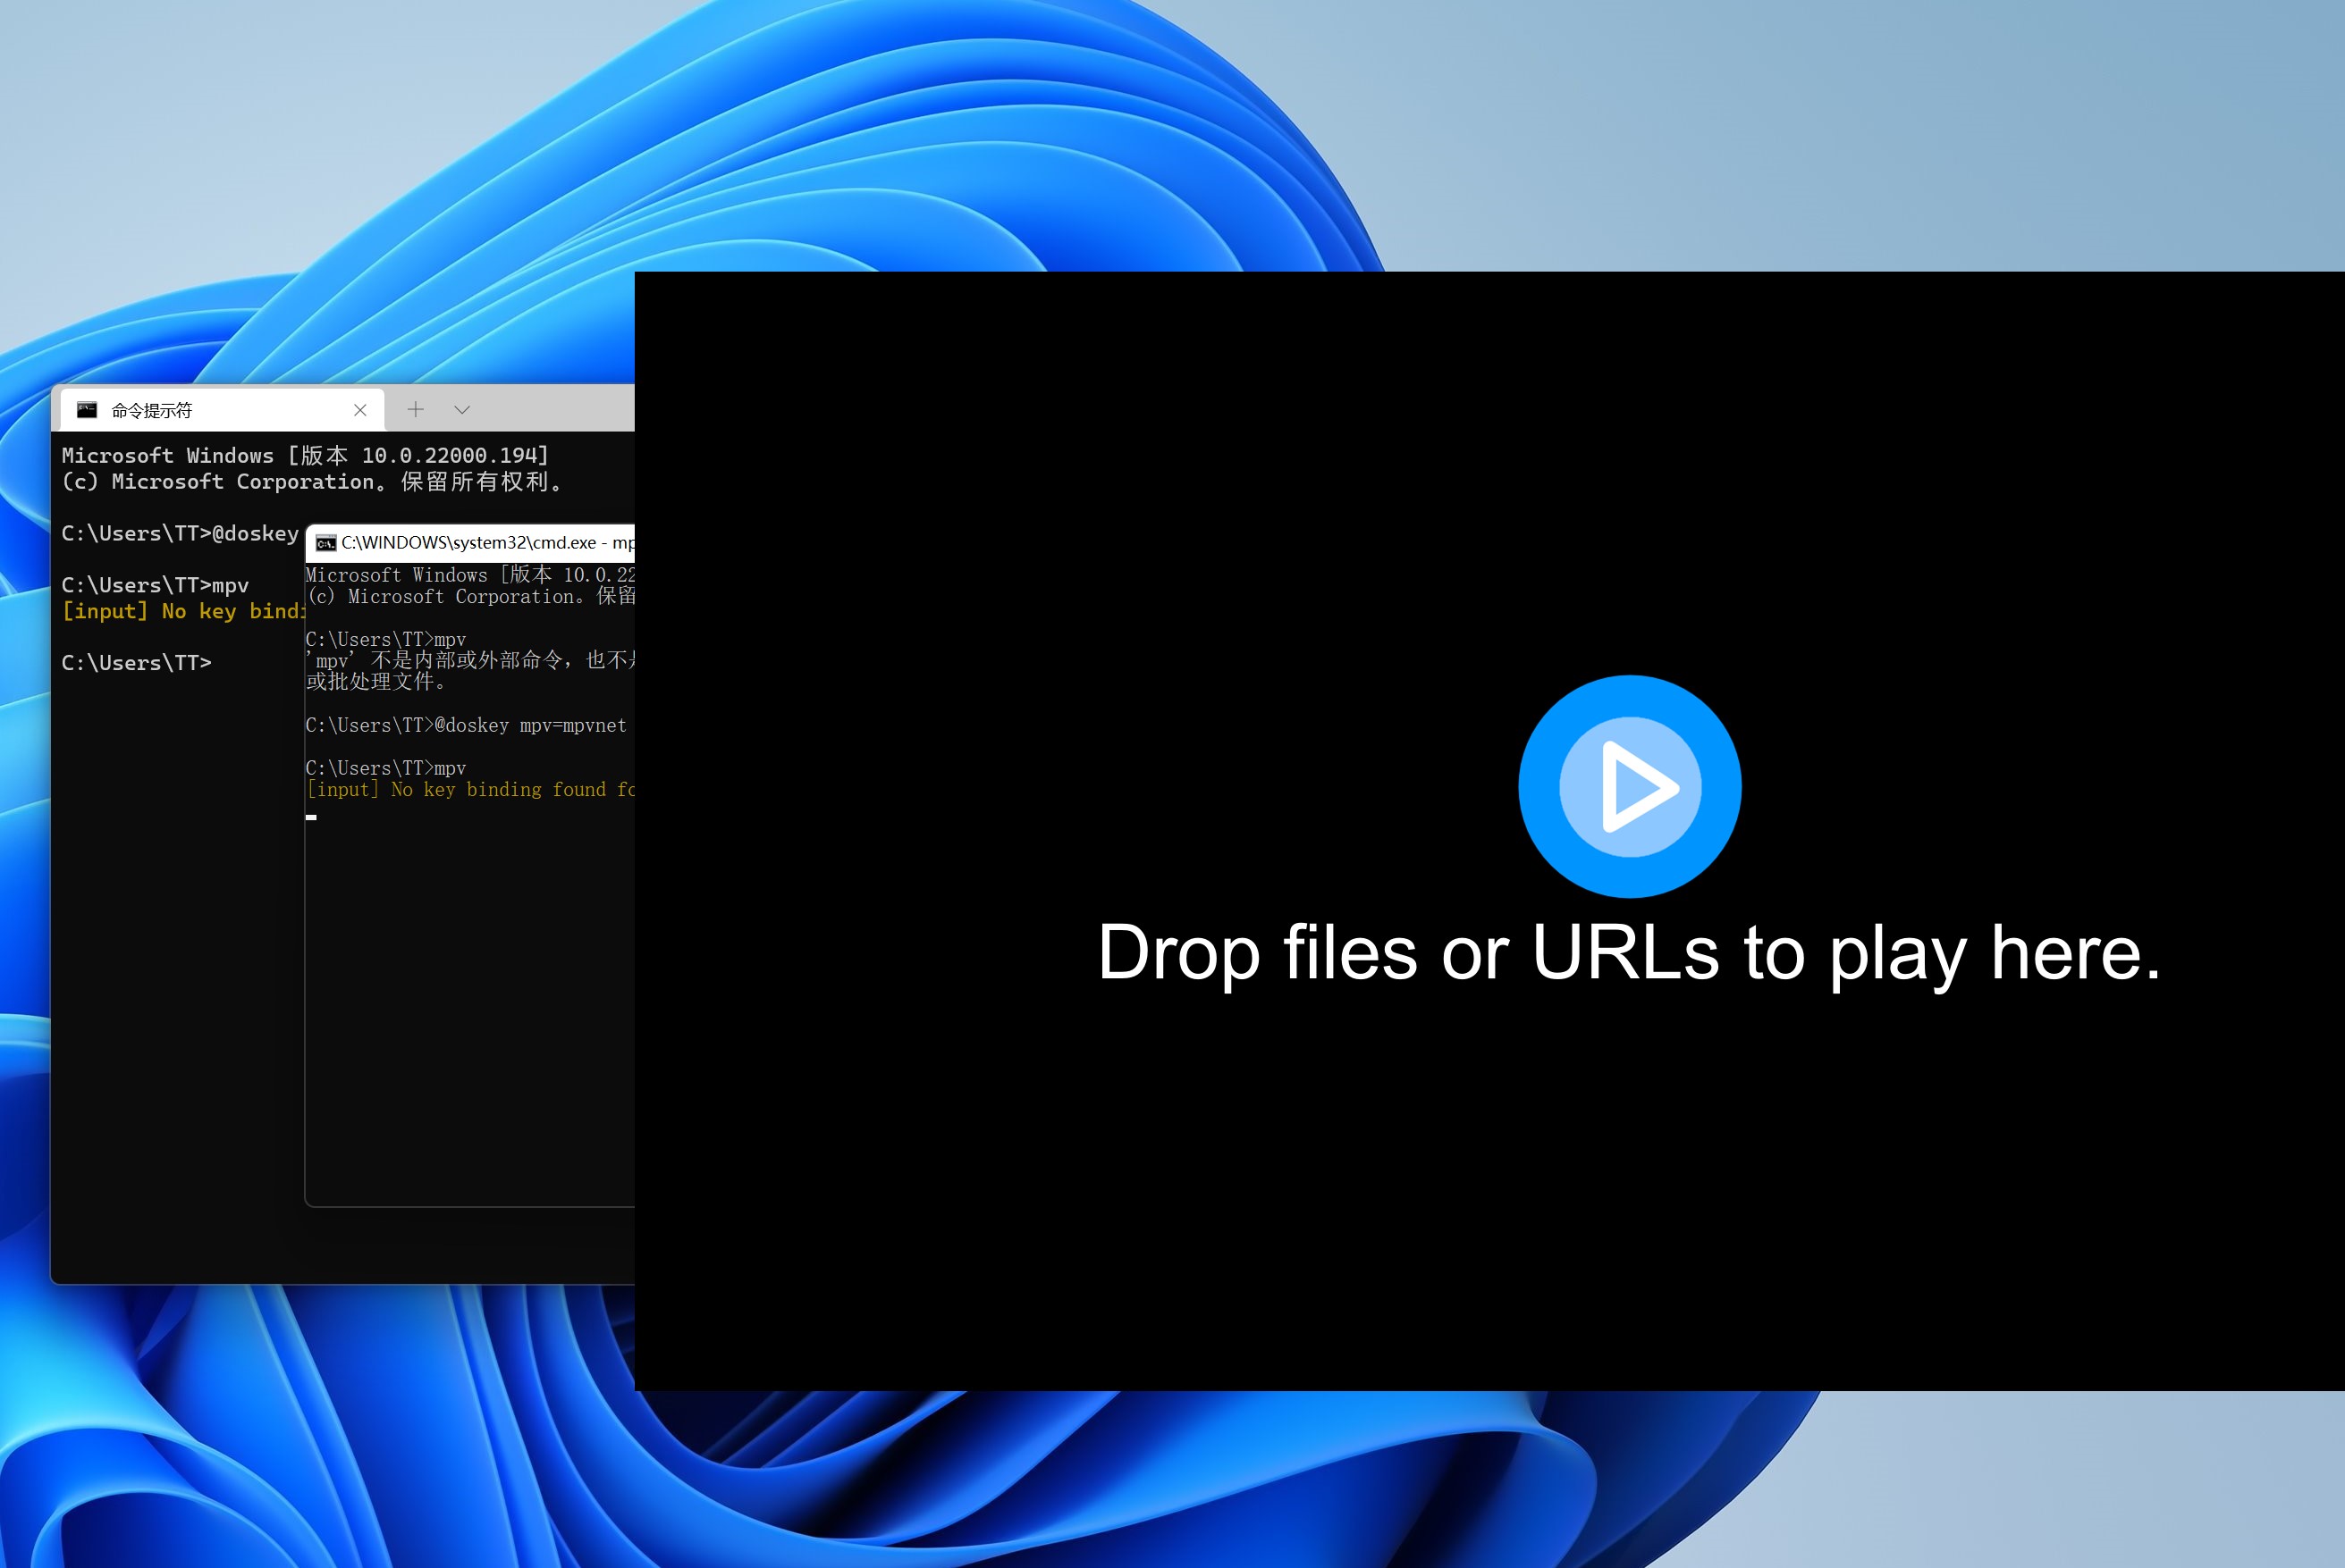The height and width of the screenshot is (1568, 2345).
Task: Open a new Terminal tab with plus
Action: 415,409
